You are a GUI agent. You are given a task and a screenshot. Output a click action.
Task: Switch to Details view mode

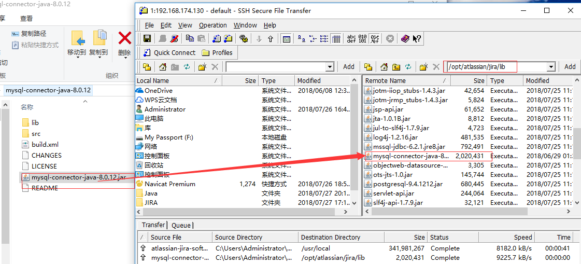336,38
